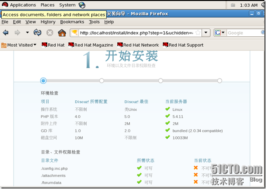
Task: Open the back/forward history dropdown
Action: [27, 32]
